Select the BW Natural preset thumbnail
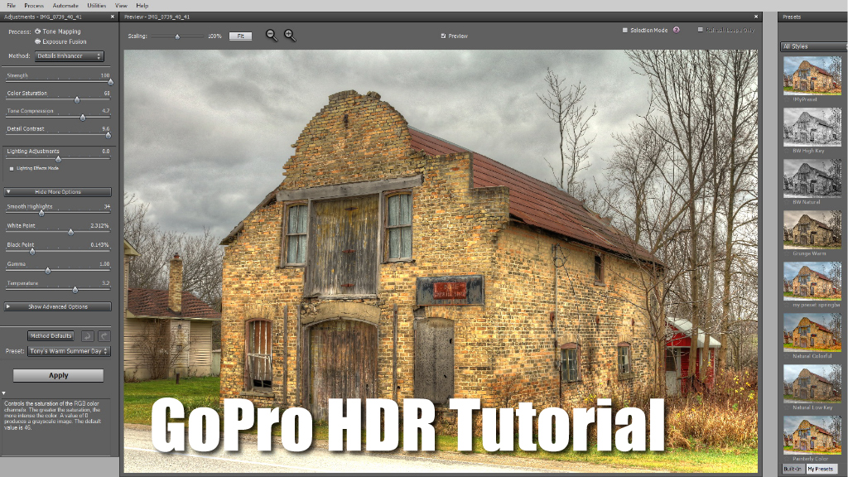 click(812, 179)
